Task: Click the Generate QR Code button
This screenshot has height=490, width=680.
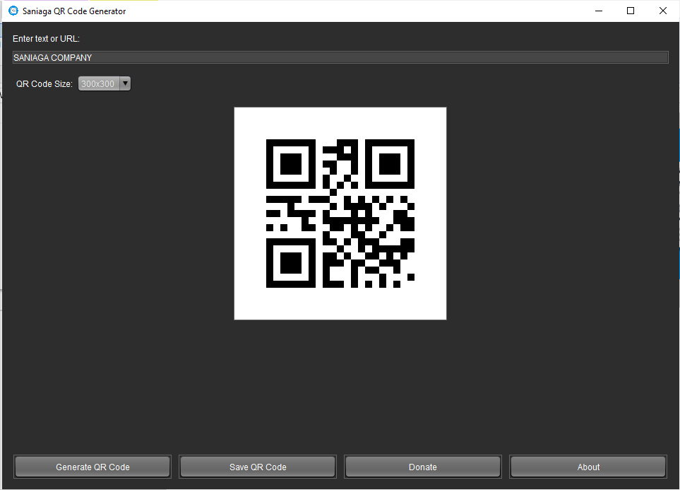Action: (93, 467)
